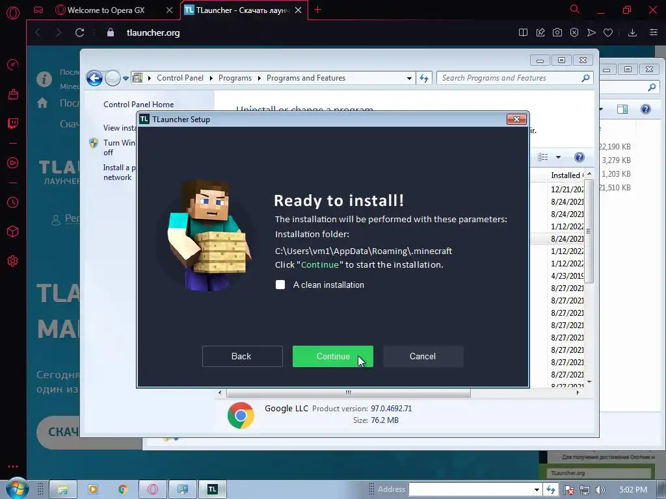The height and width of the screenshot is (499, 666).
Task: Open Opera easy setup sliders icon
Action: click(654, 32)
